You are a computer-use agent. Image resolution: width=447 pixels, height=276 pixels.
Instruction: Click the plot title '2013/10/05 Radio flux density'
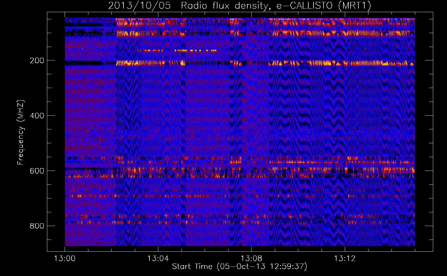point(240,6)
